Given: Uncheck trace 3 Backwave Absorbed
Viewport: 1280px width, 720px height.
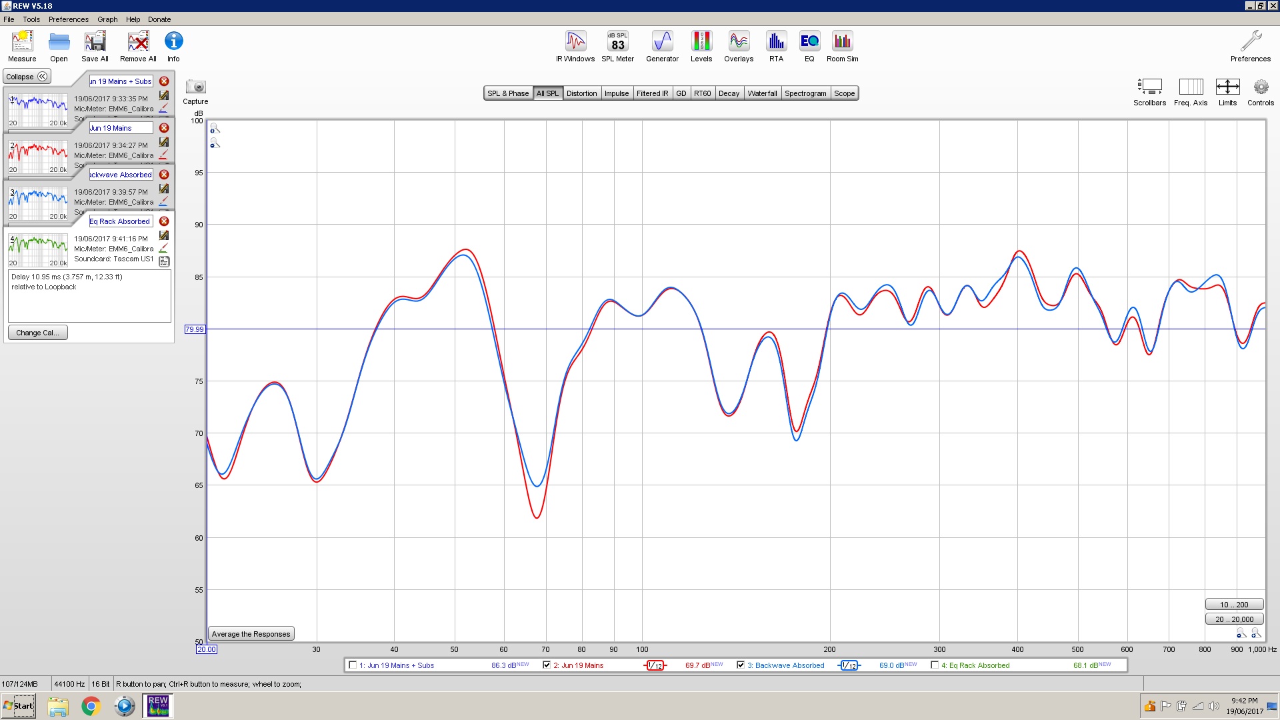Looking at the screenshot, I should (741, 665).
